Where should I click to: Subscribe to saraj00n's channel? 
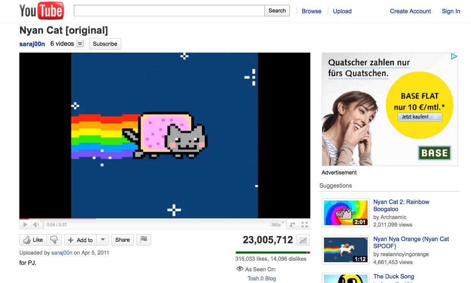coord(105,44)
